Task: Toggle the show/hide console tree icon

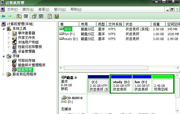Action: point(26,16)
